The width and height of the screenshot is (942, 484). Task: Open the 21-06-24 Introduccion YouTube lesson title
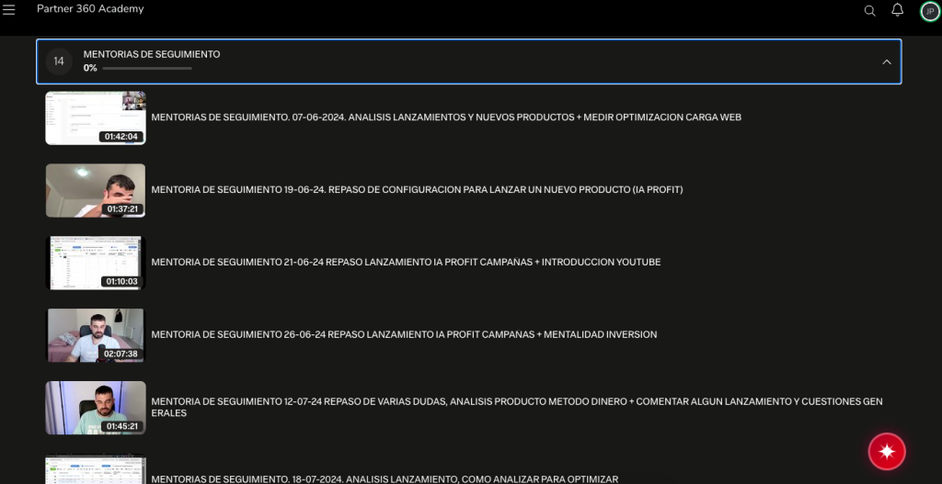click(406, 262)
